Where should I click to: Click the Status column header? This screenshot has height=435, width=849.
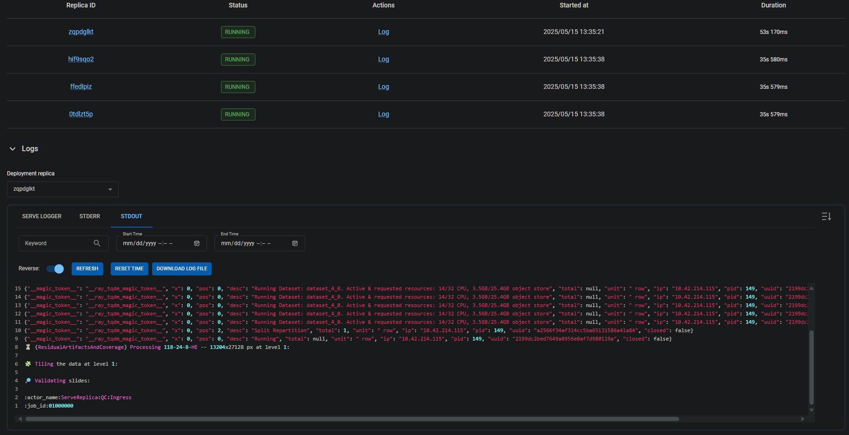[x=238, y=5]
